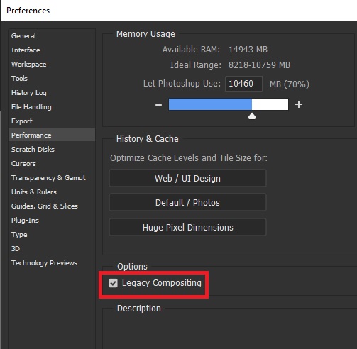Open the General preferences category

(x=23, y=36)
